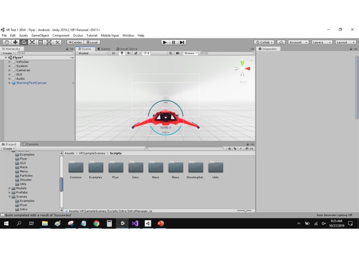The height and width of the screenshot is (255, 359).
Task: Expand the Vehicles object
Action: [10, 62]
